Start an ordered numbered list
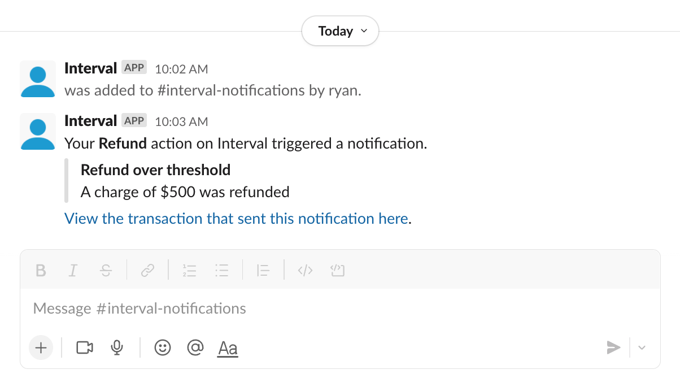680x391 pixels. click(189, 271)
